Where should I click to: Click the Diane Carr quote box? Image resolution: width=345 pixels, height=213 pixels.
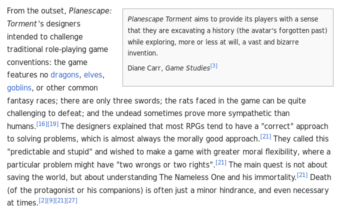[x=228, y=47]
